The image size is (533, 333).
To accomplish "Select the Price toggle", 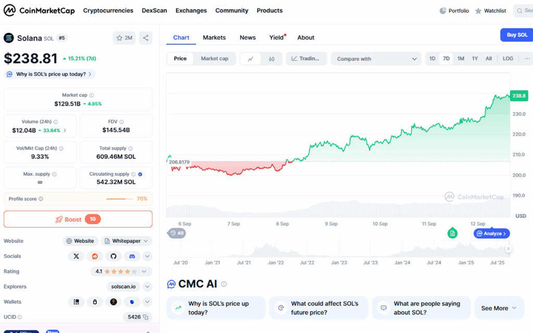I will [180, 58].
